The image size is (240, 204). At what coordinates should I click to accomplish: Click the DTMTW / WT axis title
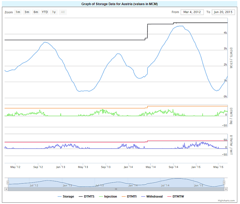coord(231,145)
